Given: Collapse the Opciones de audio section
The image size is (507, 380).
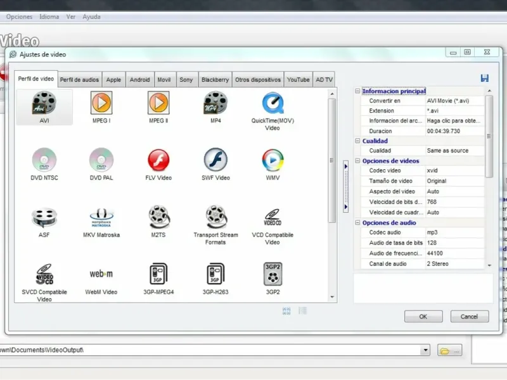Looking at the screenshot, I should (x=357, y=223).
